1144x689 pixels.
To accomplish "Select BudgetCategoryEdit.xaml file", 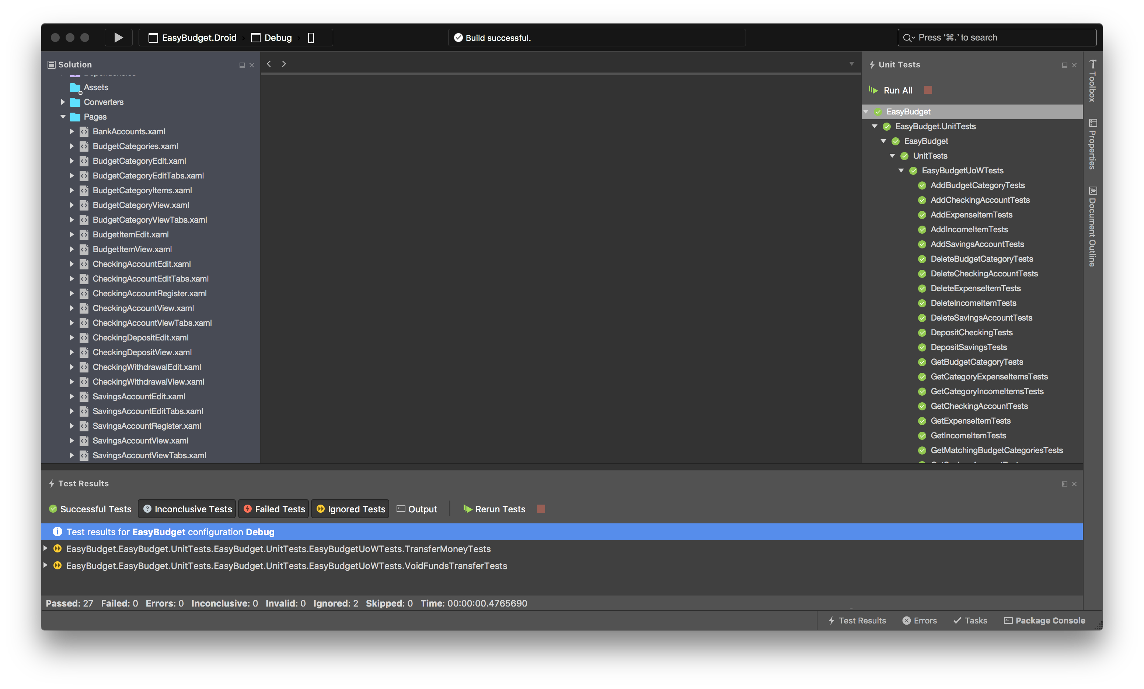I will pyautogui.click(x=139, y=161).
